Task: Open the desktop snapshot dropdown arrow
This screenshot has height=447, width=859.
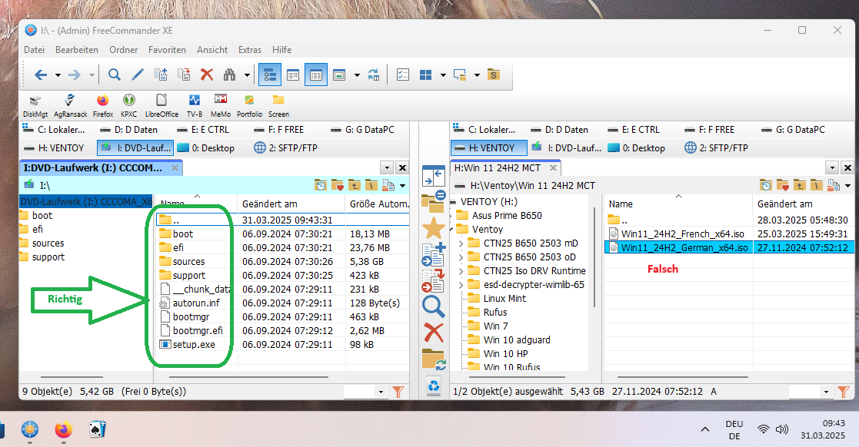Action: 477,75
